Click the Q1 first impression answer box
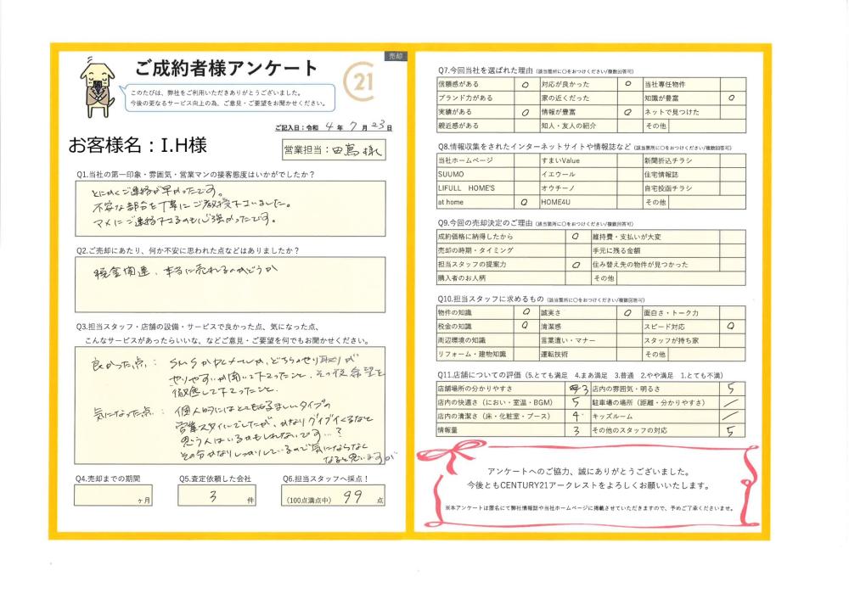 229,210
